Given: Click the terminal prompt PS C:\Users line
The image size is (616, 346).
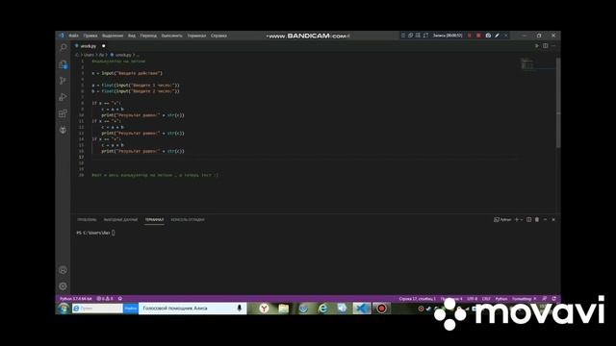Looking at the screenshot, I should click(96, 233).
